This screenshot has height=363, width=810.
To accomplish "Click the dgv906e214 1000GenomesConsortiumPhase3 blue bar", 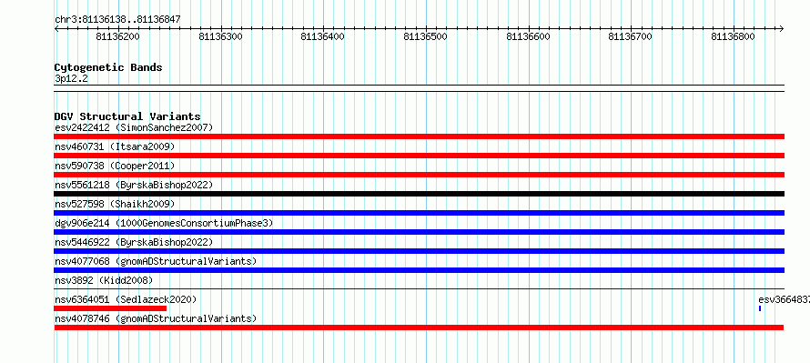I will coord(419,232).
